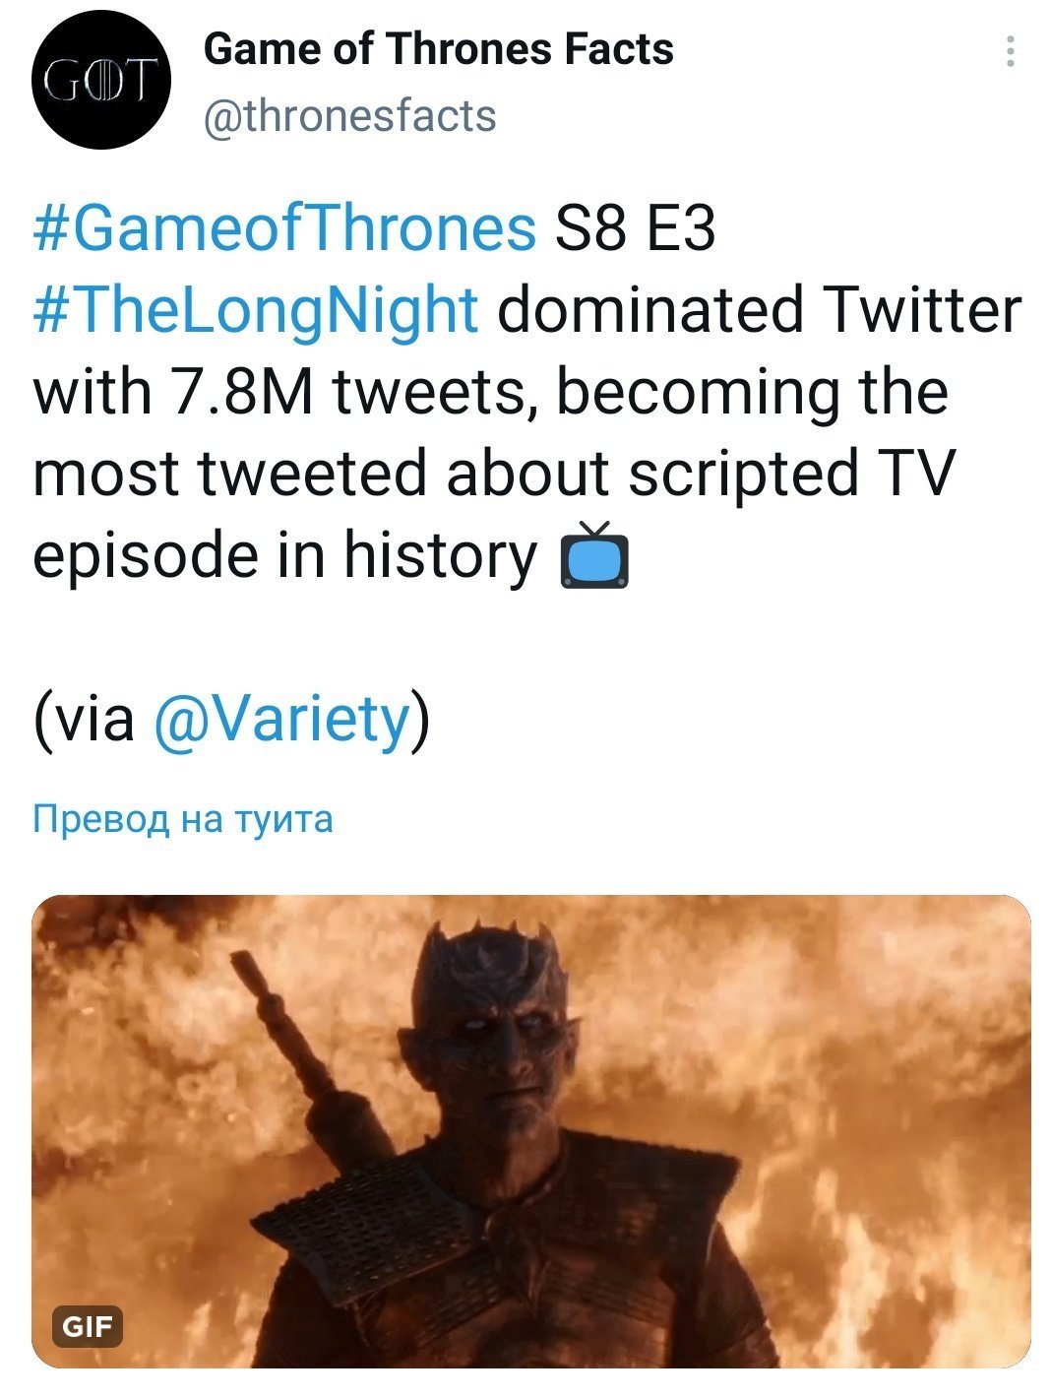The image size is (1051, 1398).
Task: Open the Game of Thrones Facts profile name
Action: point(438,49)
